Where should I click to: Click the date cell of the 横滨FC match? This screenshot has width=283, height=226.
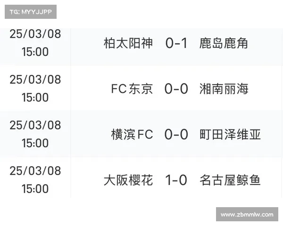tap(35, 134)
